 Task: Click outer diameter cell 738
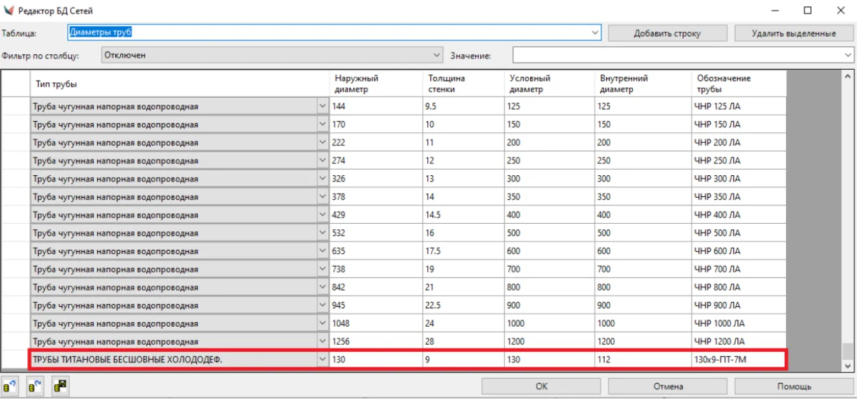pos(376,269)
